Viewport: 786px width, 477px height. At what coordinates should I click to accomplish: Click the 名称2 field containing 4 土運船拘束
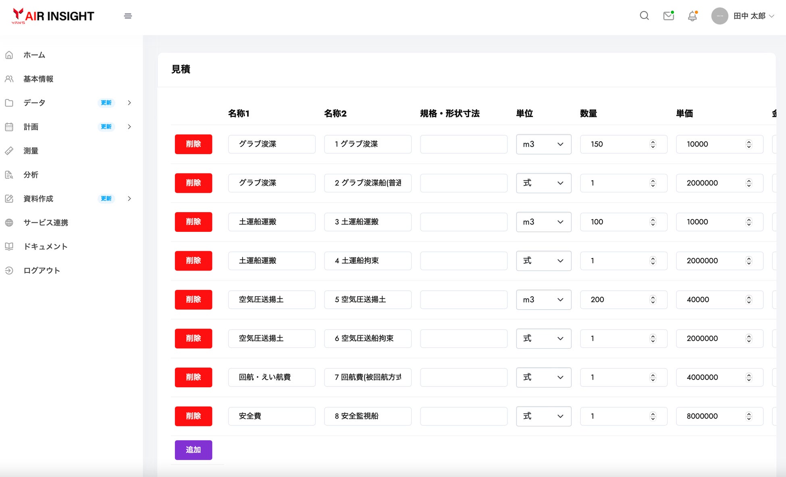click(x=368, y=261)
